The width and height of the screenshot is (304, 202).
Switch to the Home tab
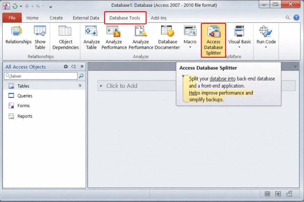[x=32, y=18]
